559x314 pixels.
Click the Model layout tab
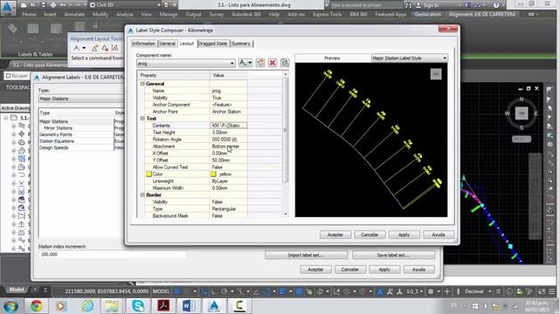[17, 290]
